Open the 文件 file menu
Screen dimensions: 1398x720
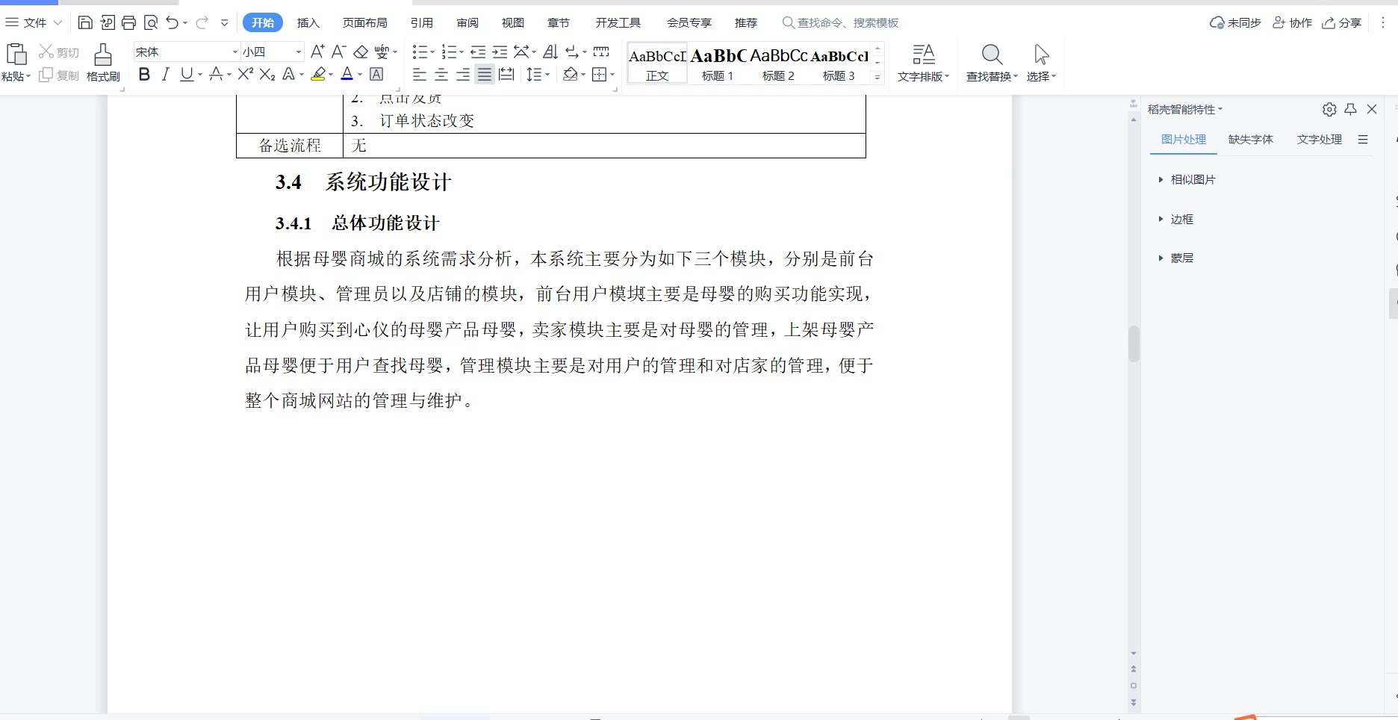coord(34,23)
